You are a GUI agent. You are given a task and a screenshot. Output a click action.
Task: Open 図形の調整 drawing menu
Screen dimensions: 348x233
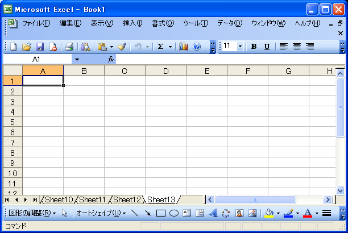32,213
